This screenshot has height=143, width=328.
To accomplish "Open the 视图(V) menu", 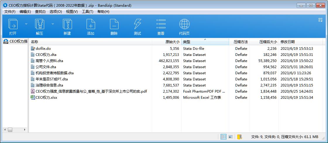I will pos(72,12).
